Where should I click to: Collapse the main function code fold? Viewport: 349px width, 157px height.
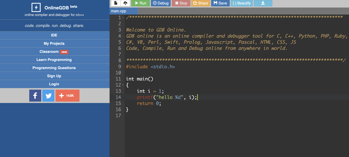(x=123, y=85)
